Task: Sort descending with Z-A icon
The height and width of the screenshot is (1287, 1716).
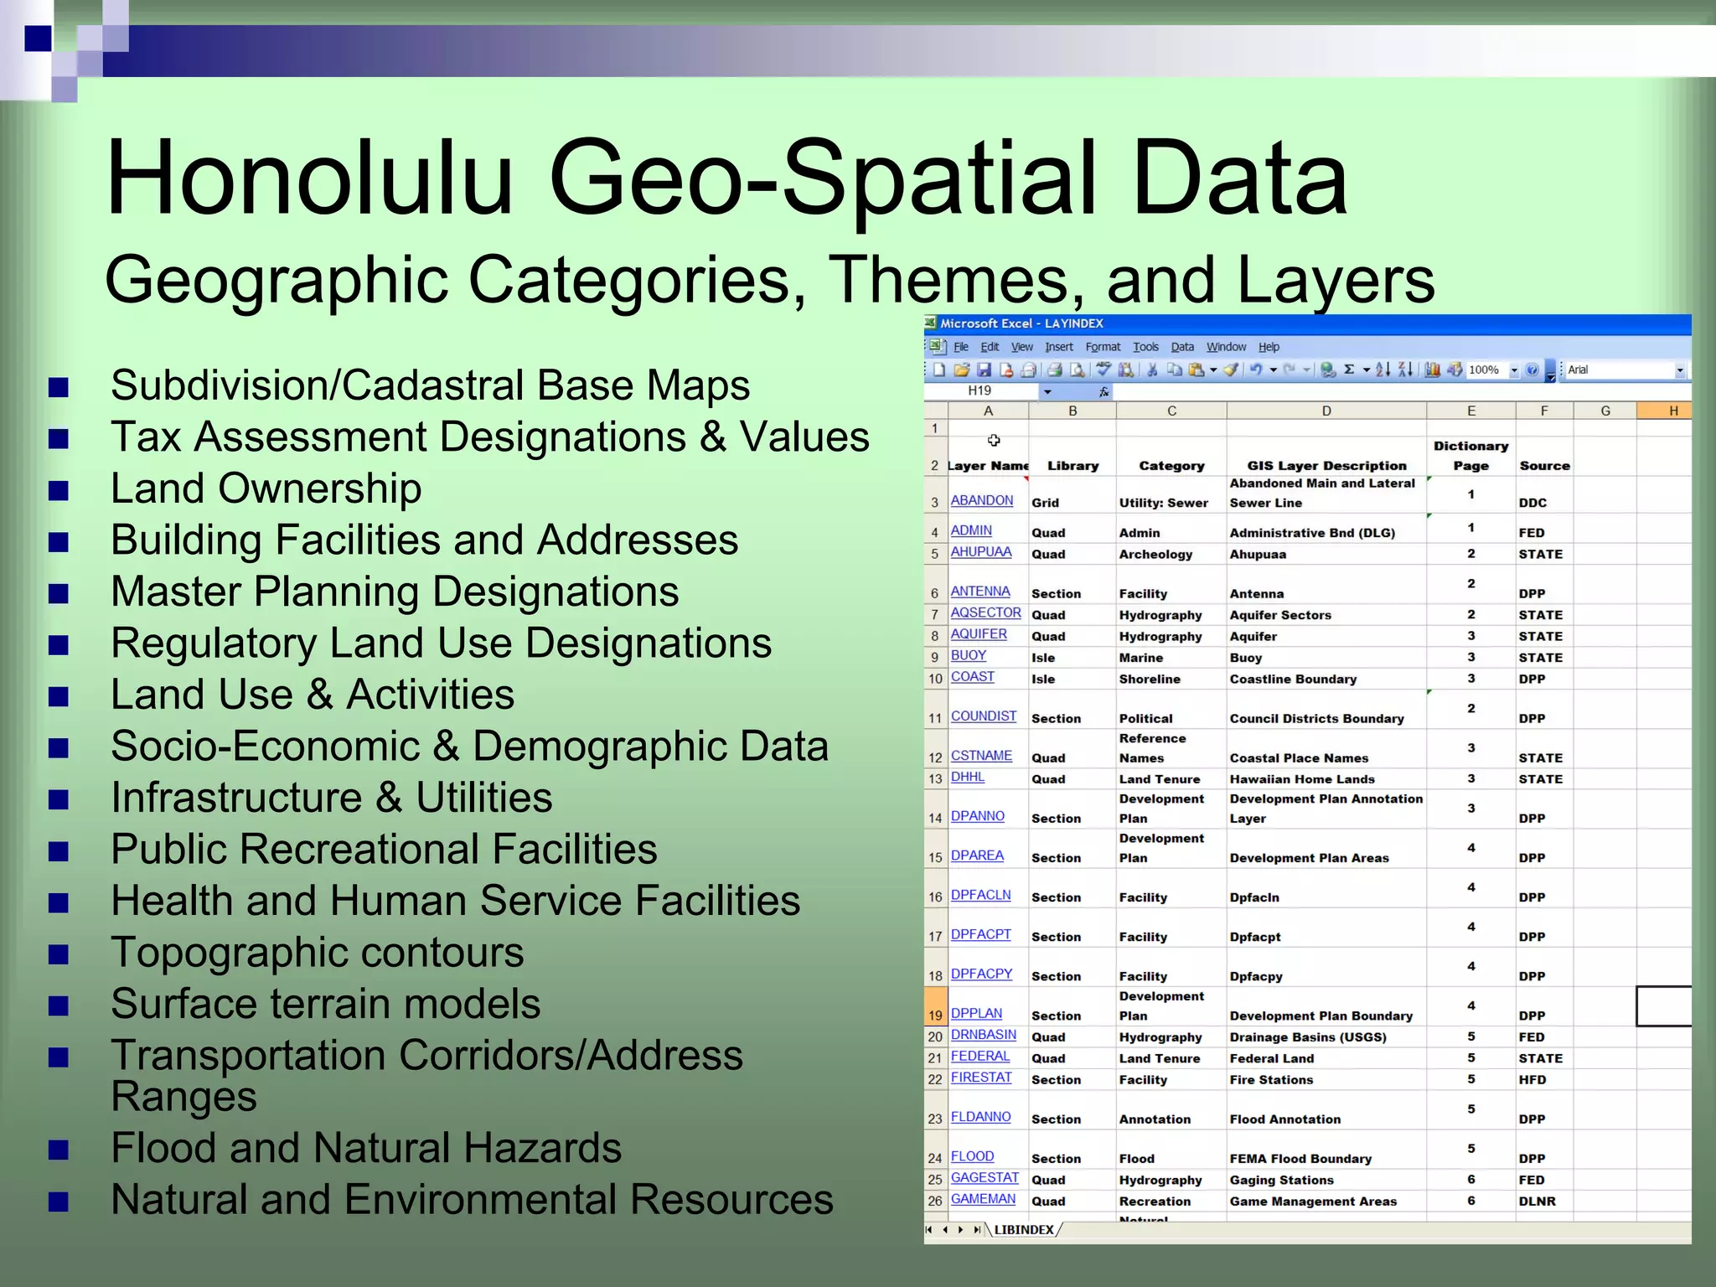Action: 1405,370
